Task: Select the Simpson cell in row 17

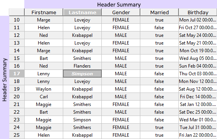Action: pos(82,74)
